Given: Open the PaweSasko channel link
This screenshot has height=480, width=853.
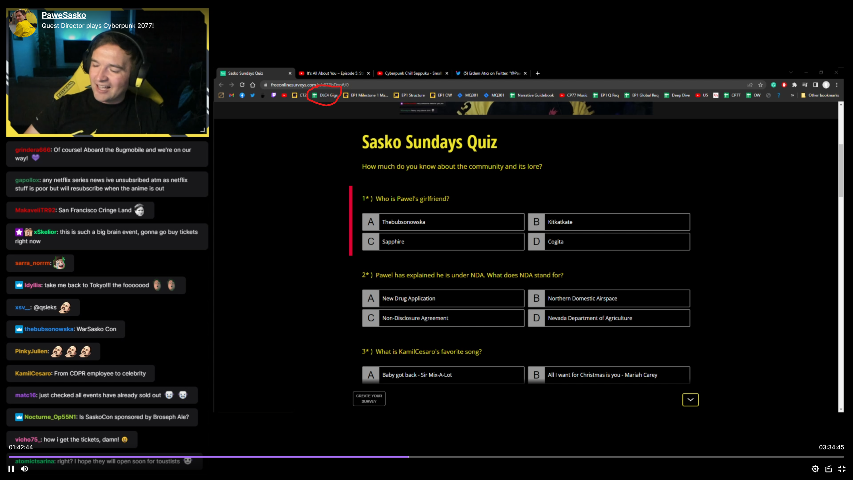Looking at the screenshot, I should click(64, 15).
